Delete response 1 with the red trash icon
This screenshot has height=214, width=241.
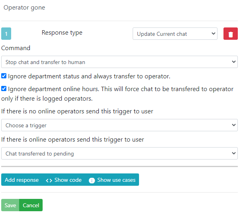pyautogui.click(x=230, y=34)
